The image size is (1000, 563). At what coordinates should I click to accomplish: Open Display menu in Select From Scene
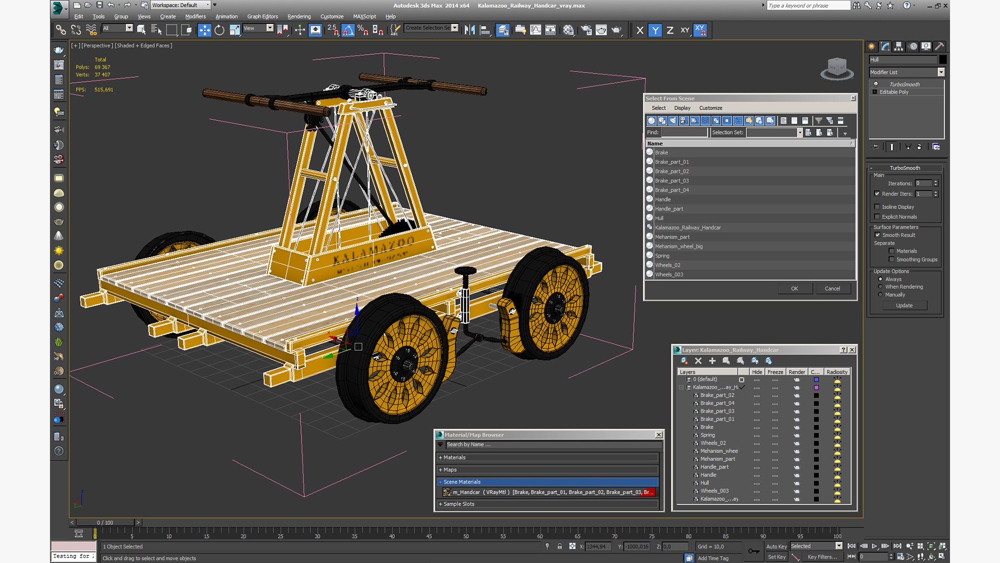point(682,108)
